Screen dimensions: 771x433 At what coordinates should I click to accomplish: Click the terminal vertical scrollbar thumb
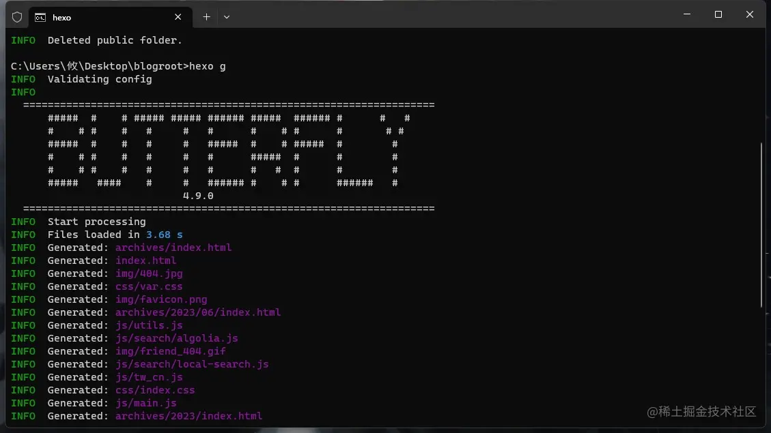[x=761, y=225]
